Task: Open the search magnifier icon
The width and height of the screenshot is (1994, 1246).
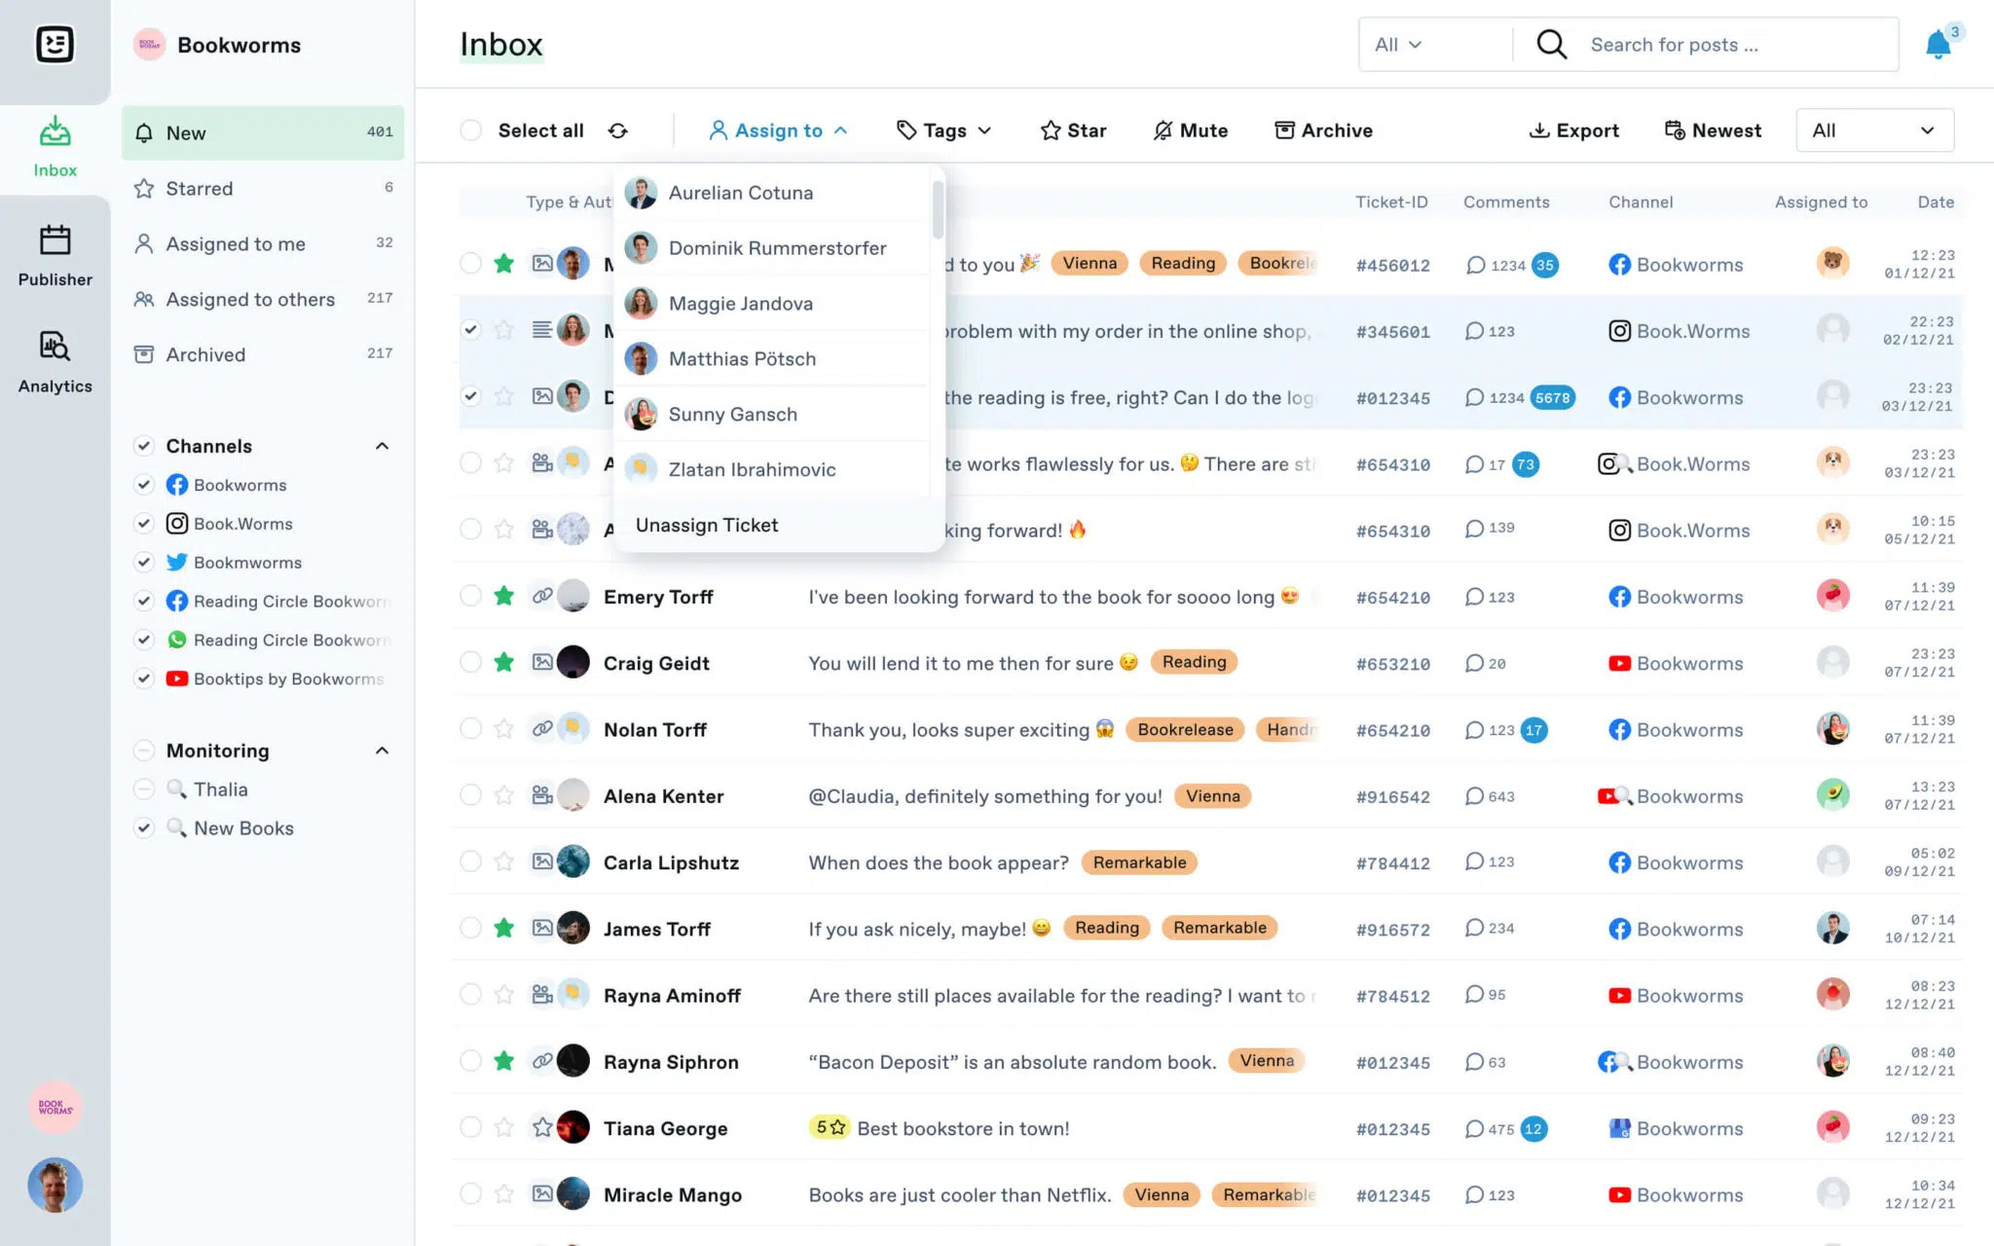Action: [1551, 44]
